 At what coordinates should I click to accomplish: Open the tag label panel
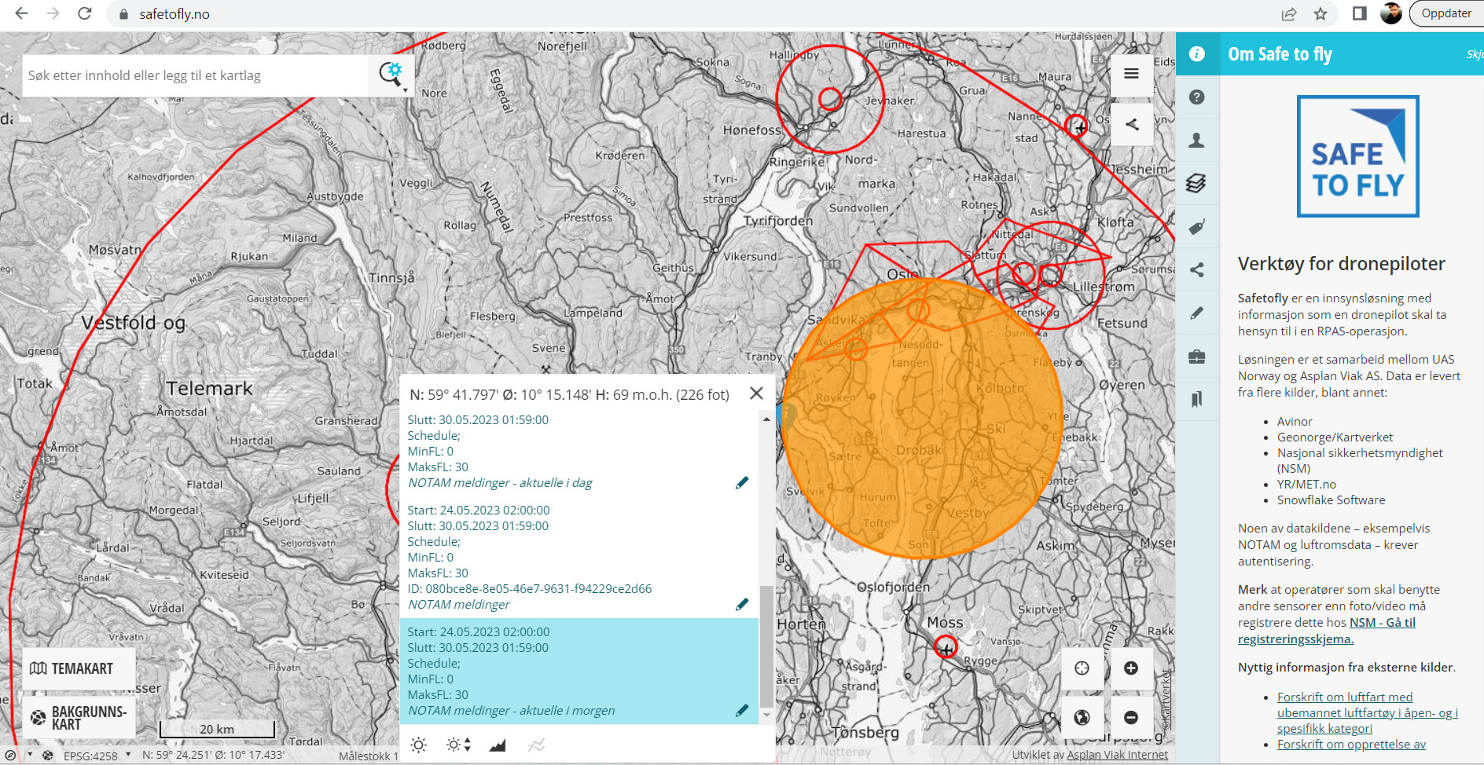1197,227
